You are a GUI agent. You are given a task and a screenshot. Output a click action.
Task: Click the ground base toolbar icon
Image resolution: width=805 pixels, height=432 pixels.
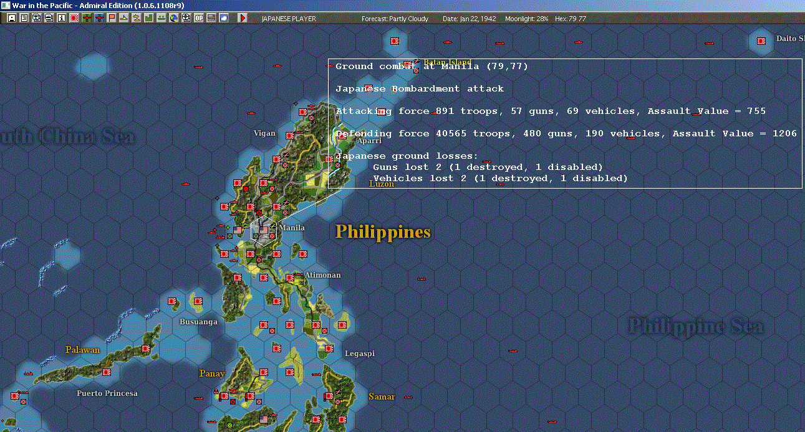coord(161,18)
